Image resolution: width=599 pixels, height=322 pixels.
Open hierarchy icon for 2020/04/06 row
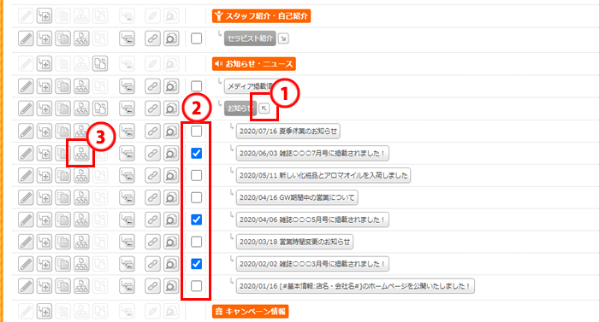pyautogui.click(x=82, y=220)
